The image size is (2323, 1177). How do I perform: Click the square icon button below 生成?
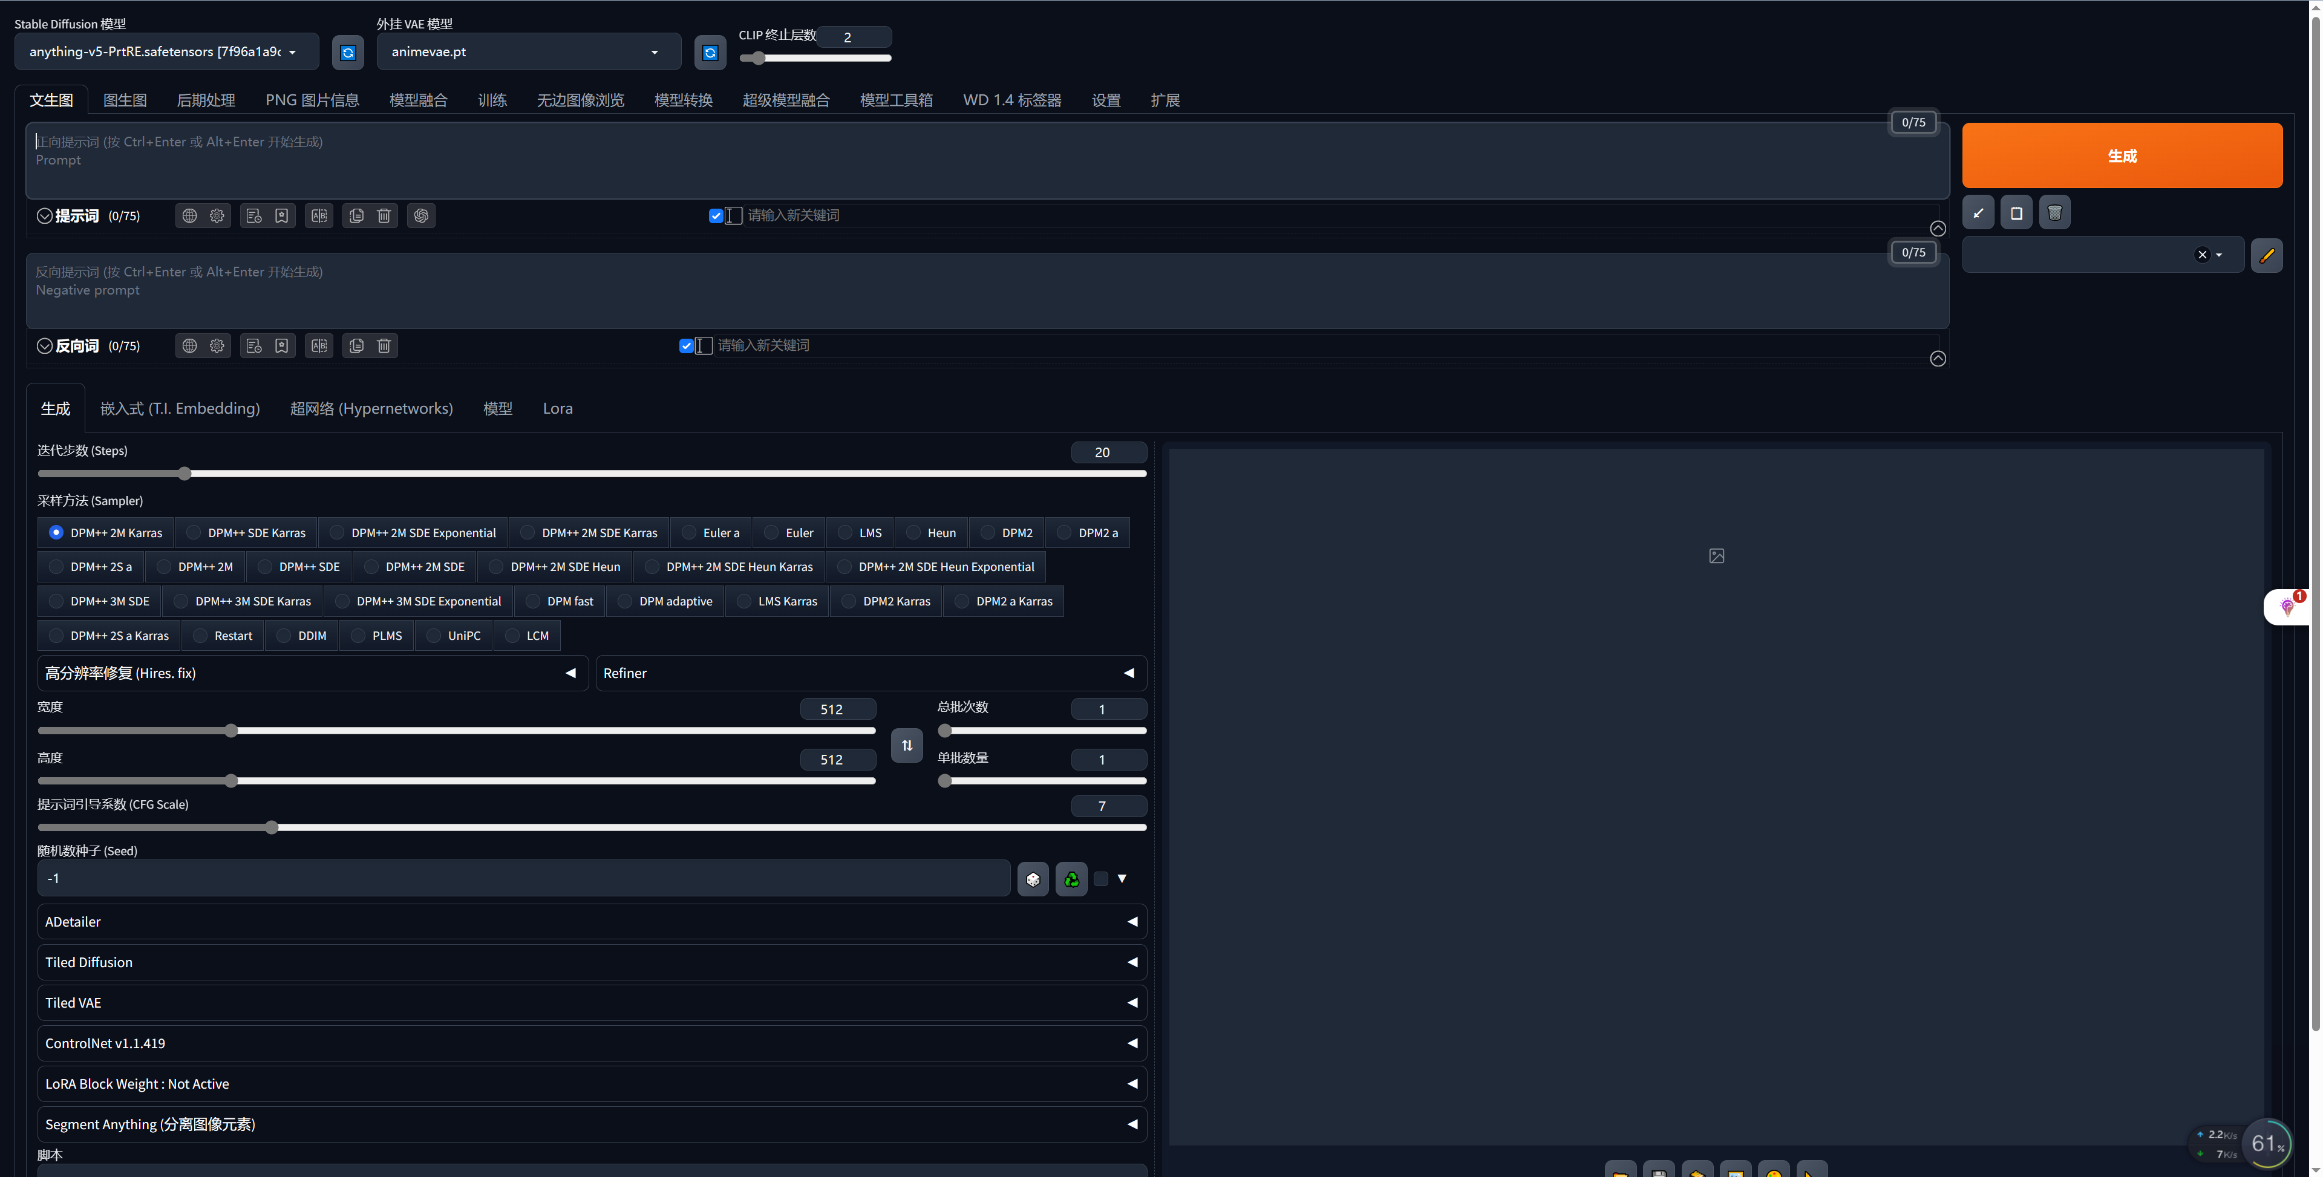2016,214
